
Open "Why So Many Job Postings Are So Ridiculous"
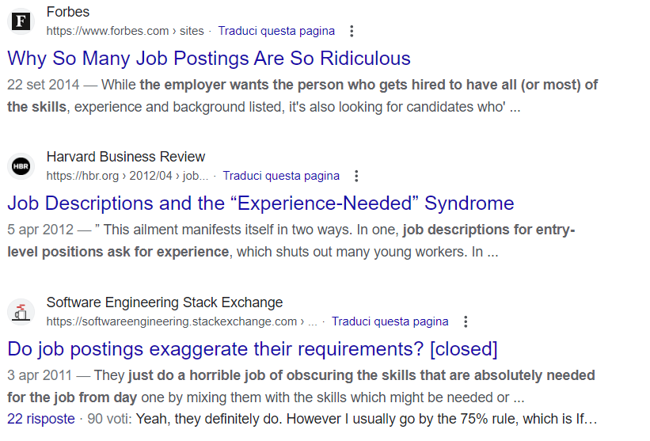tap(209, 58)
